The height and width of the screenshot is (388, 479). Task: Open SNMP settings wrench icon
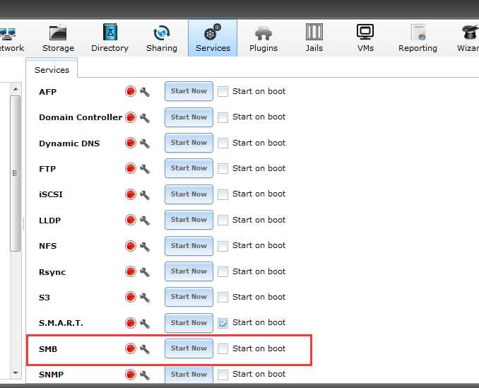tap(145, 375)
